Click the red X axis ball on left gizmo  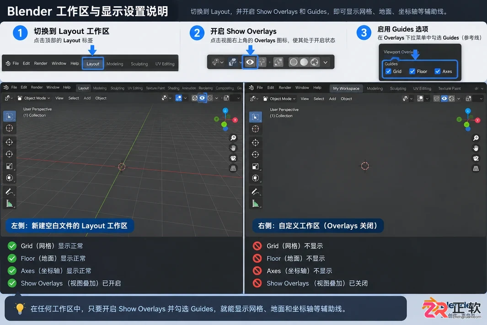click(x=235, y=120)
